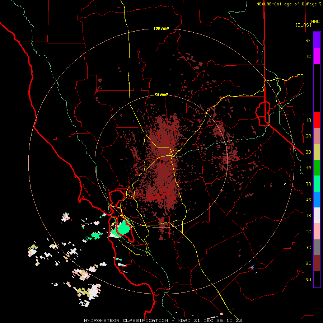323x323 pixels.
Task: Click the BI legend label
Action: point(308,263)
